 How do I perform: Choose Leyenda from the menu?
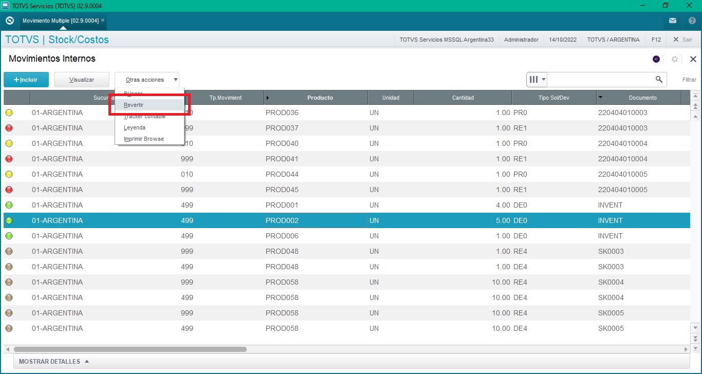coord(149,127)
